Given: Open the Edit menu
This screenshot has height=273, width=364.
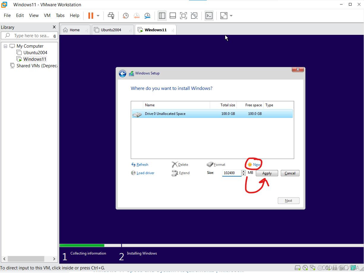Looking at the screenshot, I should [20, 15].
